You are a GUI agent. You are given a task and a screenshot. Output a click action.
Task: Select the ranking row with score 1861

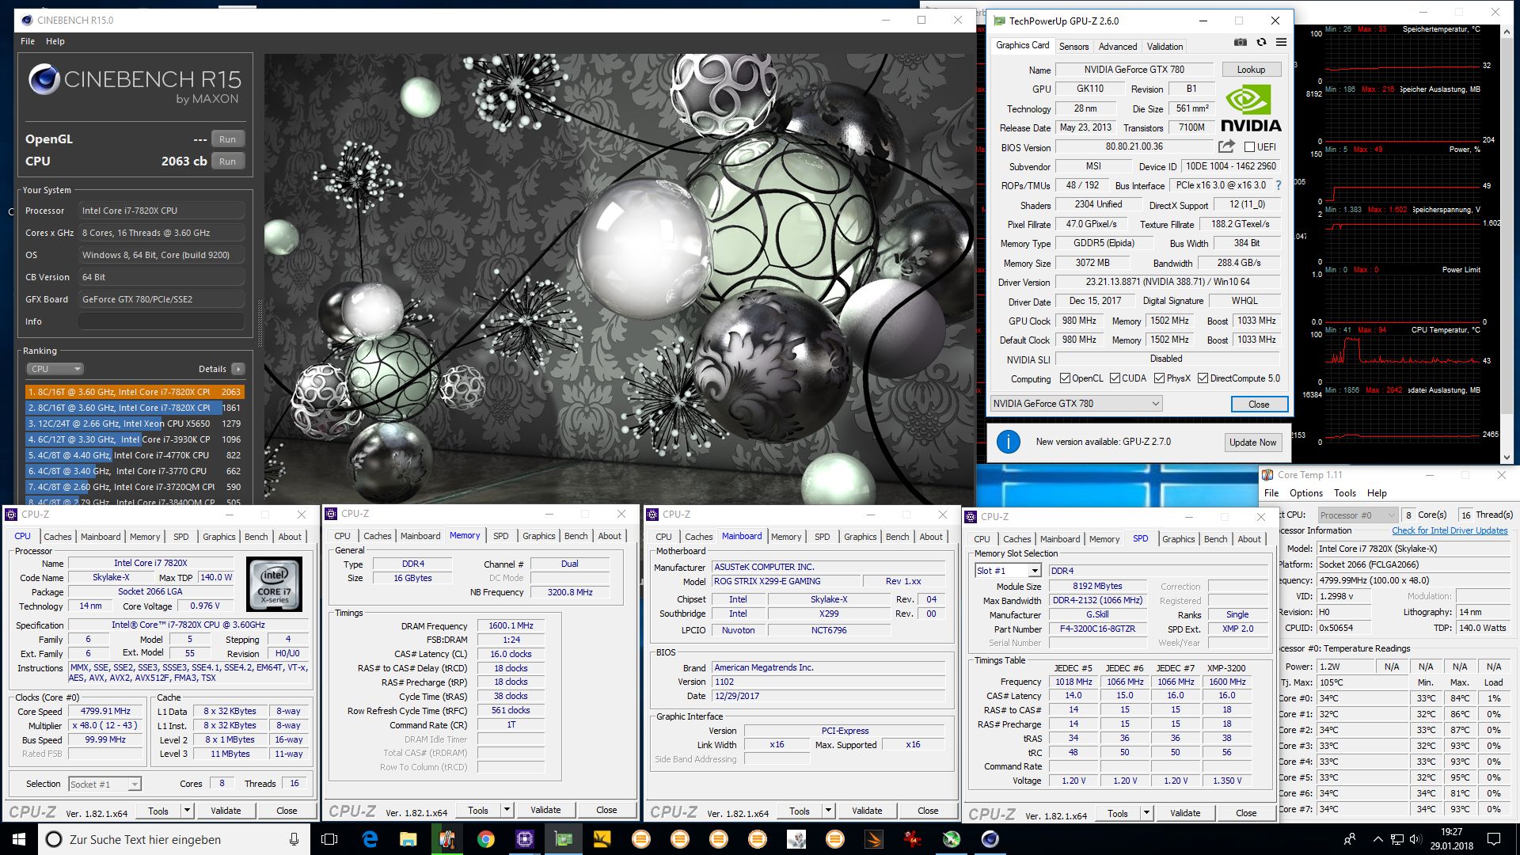[x=135, y=408]
